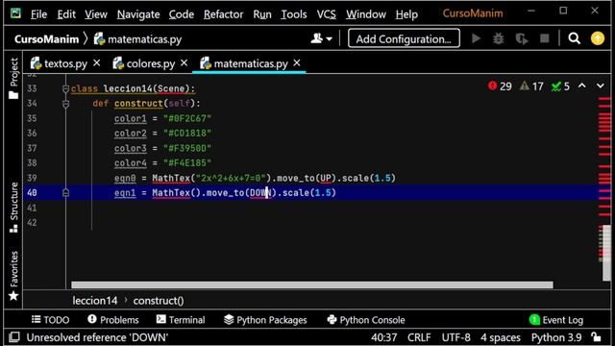This screenshot has width=615, height=346.
Task: Open the Favorites tool window
Action: [x=13, y=276]
